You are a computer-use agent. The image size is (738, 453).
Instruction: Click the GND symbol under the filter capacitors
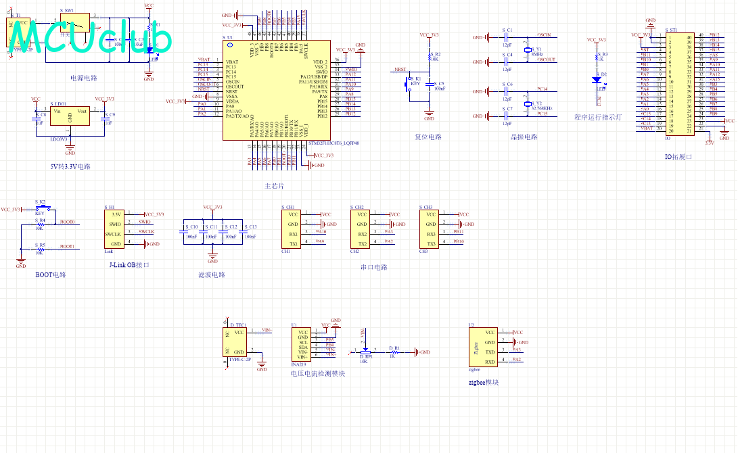(x=212, y=258)
